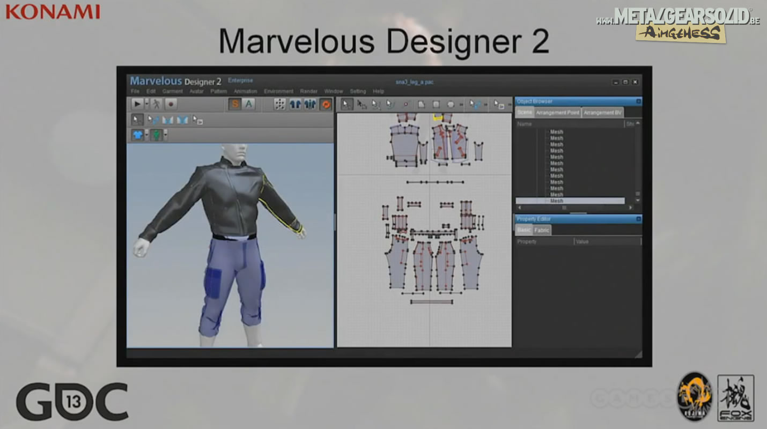Click the 3D arrow tool with small box
Screen dimensions: 767x429
[x=198, y=120]
